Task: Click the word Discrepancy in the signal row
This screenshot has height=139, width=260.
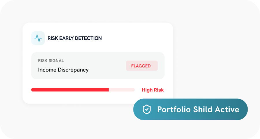Action: pos(73,70)
